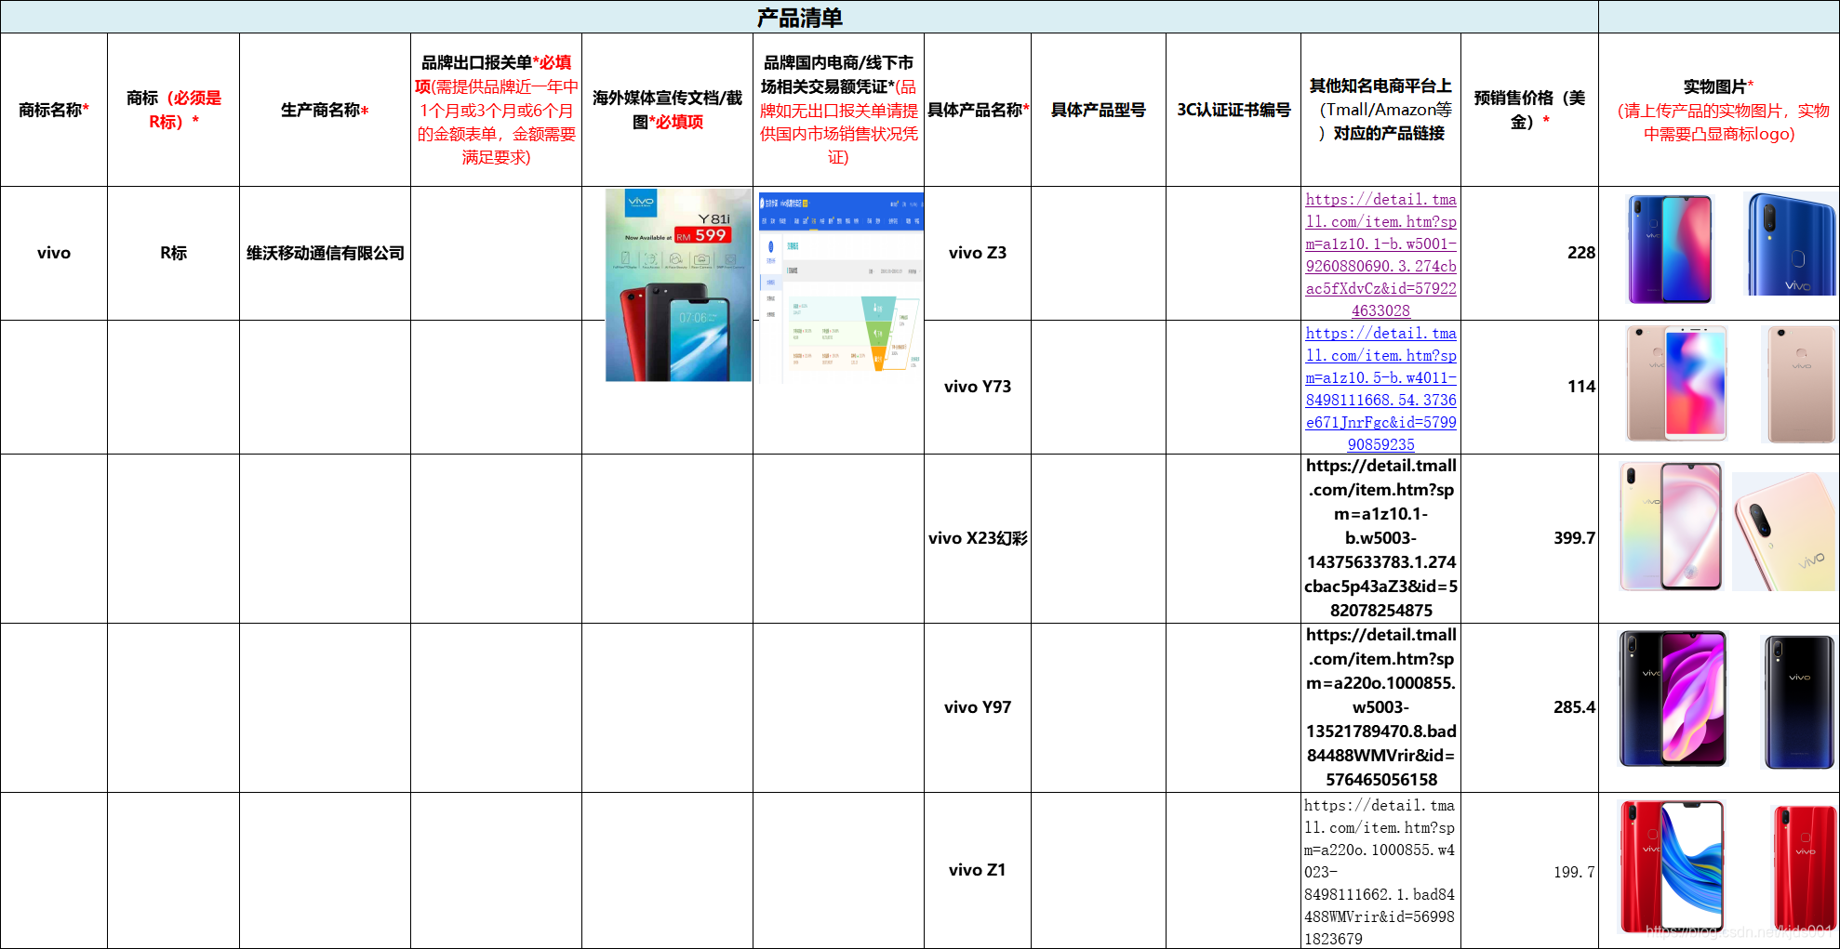The image size is (1840, 949).
Task: Click the price cell 114
Action: pos(1529,387)
